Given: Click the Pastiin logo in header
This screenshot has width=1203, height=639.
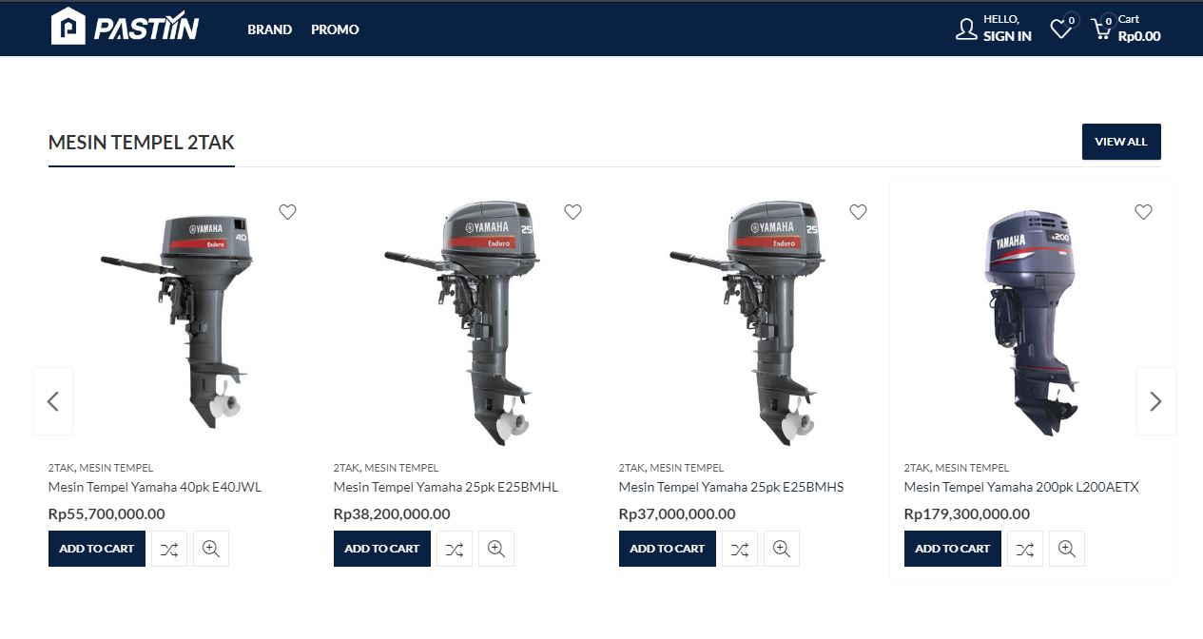Looking at the screenshot, I should 125,27.
